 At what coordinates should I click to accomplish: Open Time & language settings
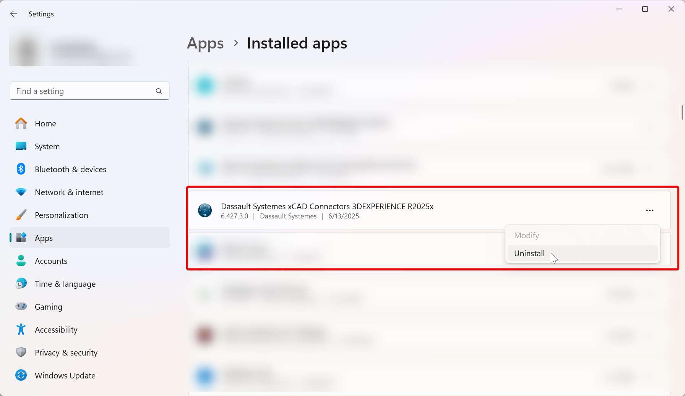click(x=89, y=284)
